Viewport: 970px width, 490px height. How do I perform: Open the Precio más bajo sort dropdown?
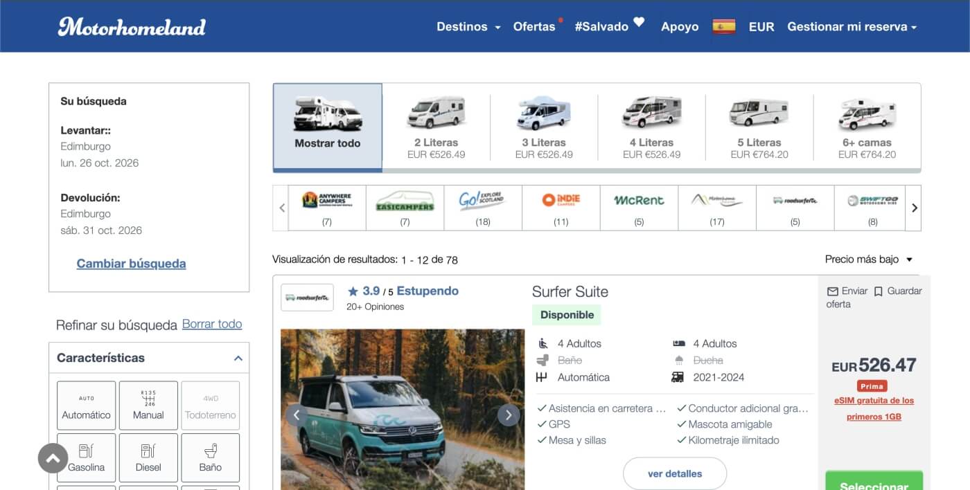[869, 260]
